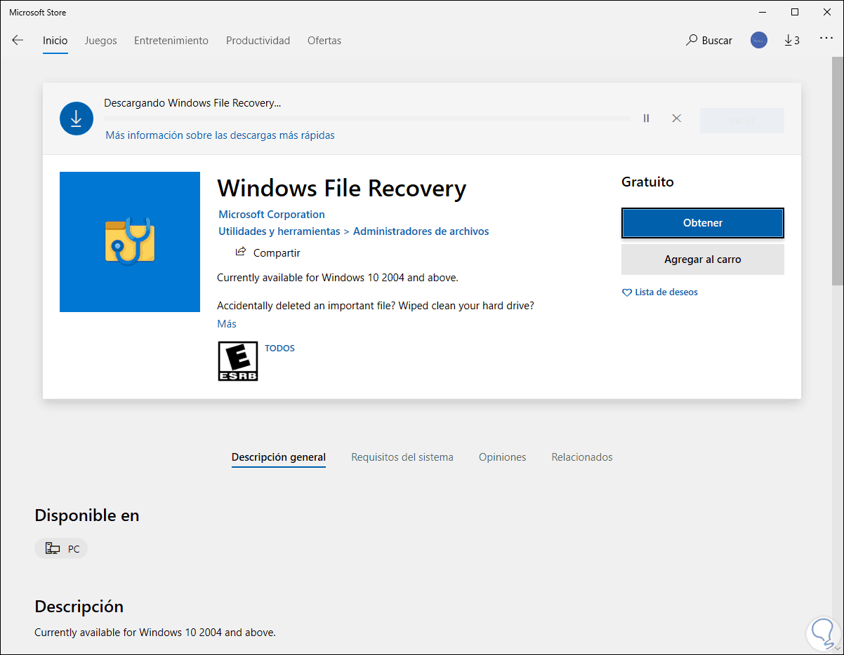
Task: Click the ESRB E rating badge
Action: point(238,361)
